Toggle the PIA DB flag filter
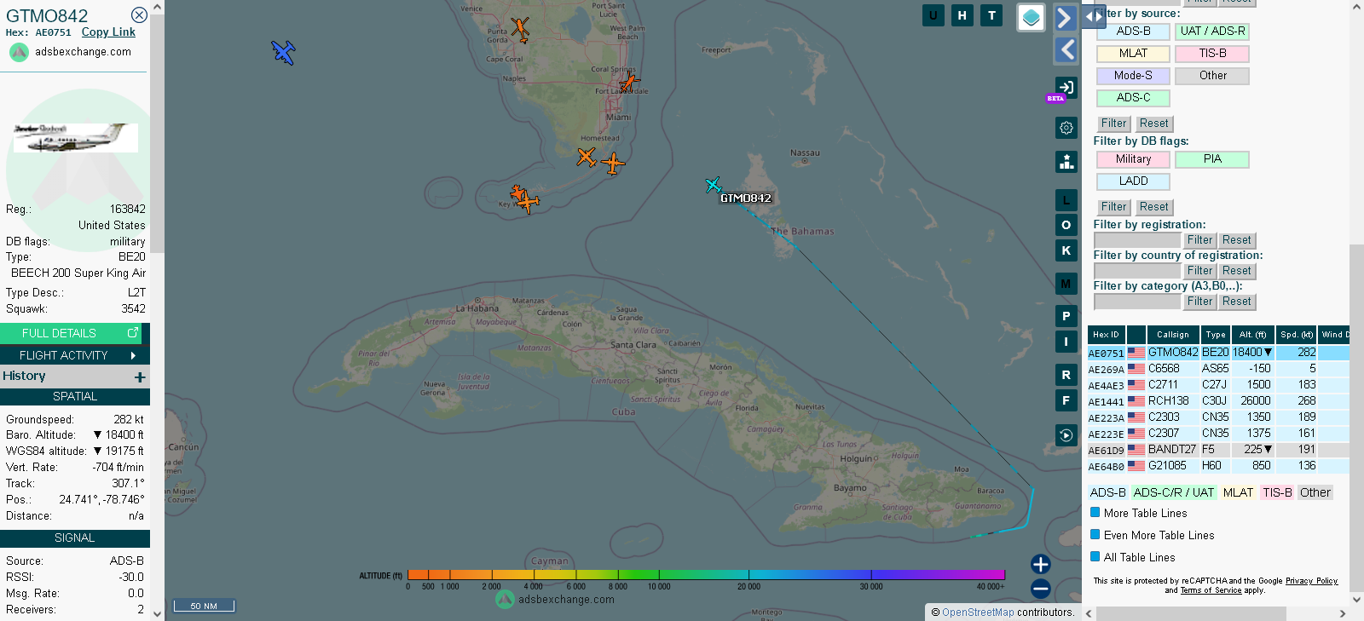Image resolution: width=1364 pixels, height=621 pixels. 1212,159
